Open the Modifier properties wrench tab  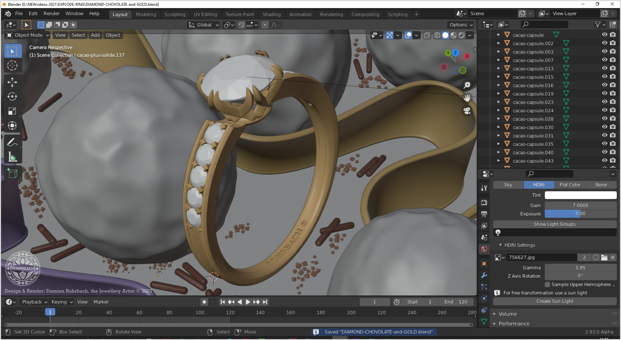pyautogui.click(x=484, y=275)
